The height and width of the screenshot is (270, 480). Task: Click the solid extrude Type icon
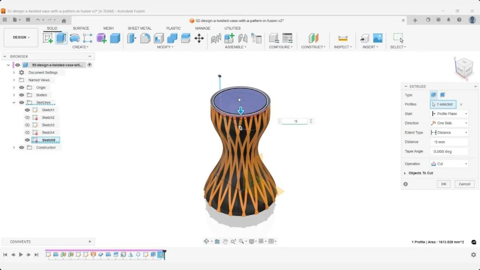(434, 95)
